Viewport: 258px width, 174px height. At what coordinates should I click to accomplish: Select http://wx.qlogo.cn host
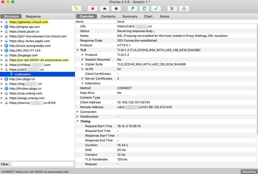22,79
